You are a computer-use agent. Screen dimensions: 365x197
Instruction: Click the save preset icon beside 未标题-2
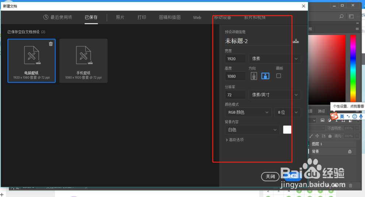pyautogui.click(x=296, y=41)
